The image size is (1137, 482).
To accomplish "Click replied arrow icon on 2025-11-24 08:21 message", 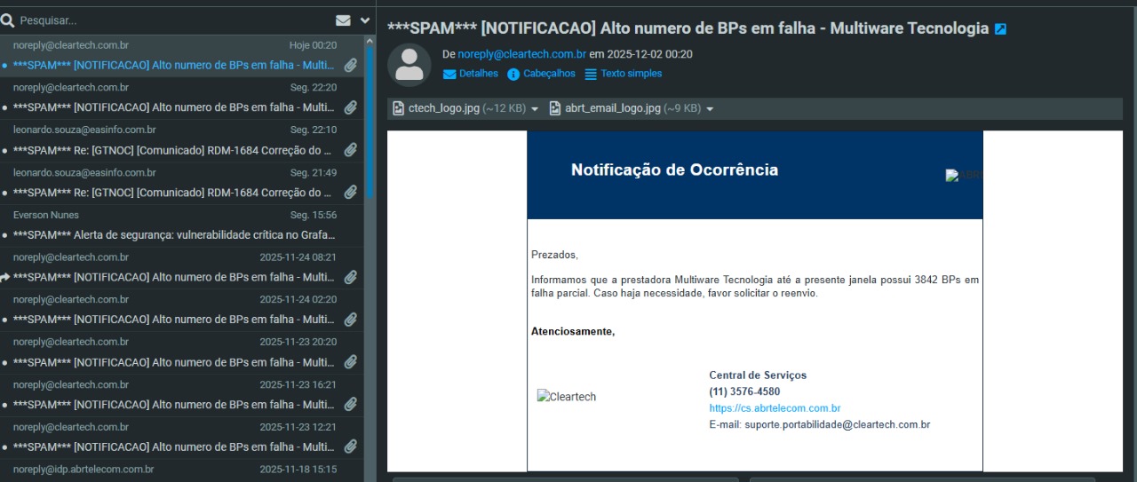I will pos(5,277).
